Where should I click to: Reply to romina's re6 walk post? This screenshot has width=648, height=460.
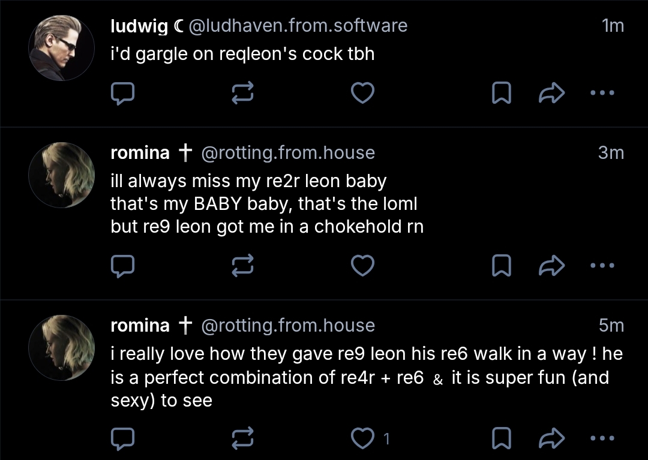123,439
